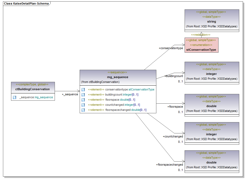Screen dimensions: 250x182
Task: Click the +_sequence association label
Action: pos(70,94)
